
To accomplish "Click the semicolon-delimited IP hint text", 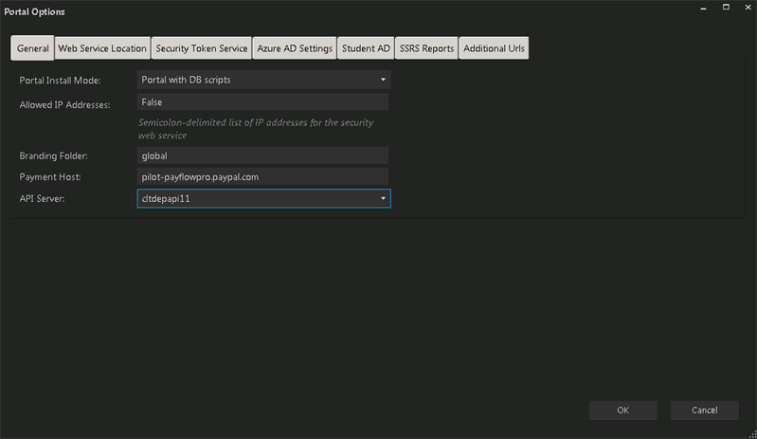I will 256,129.
